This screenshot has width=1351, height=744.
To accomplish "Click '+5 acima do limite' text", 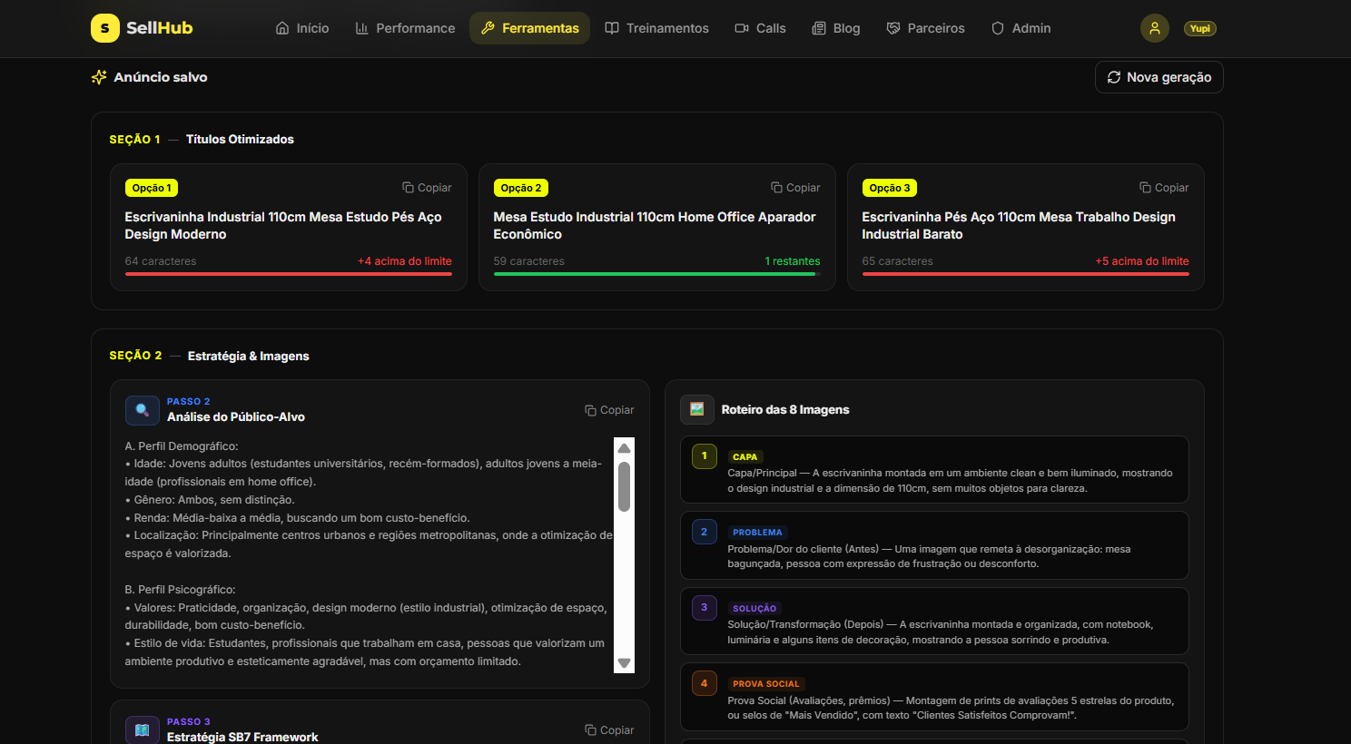I will (1142, 261).
